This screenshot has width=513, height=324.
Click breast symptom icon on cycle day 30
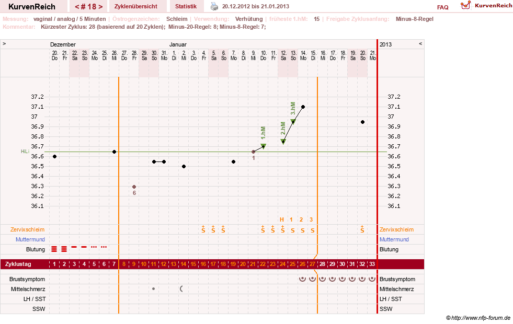coord(342,279)
